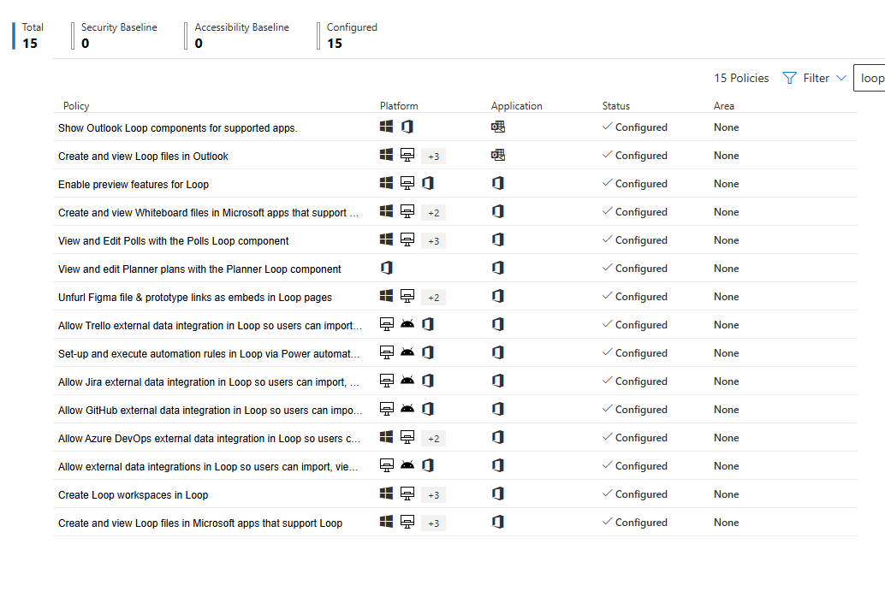Screen dimensions: 885x603
Task: Click Windows platform icon in Whiteboard files row
Action: [386, 211]
